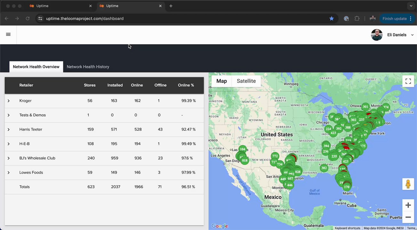Click the 96.51 % total online value
This screenshot has height=230, width=417.
point(188,187)
